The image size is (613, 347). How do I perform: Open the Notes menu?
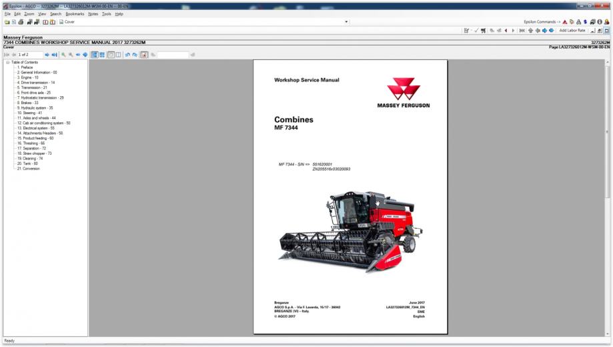coord(93,14)
